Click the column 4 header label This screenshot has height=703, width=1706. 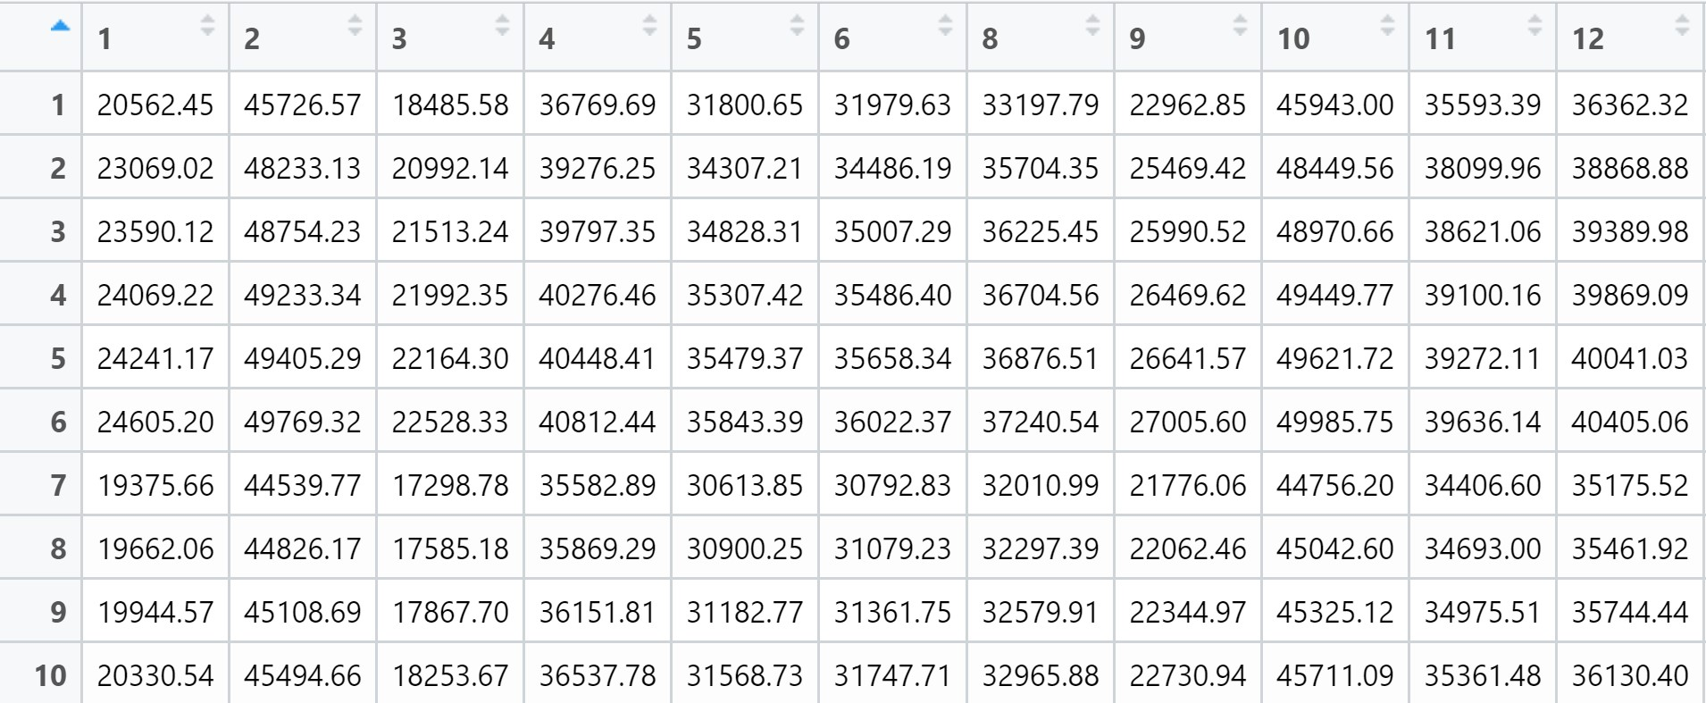pos(547,38)
